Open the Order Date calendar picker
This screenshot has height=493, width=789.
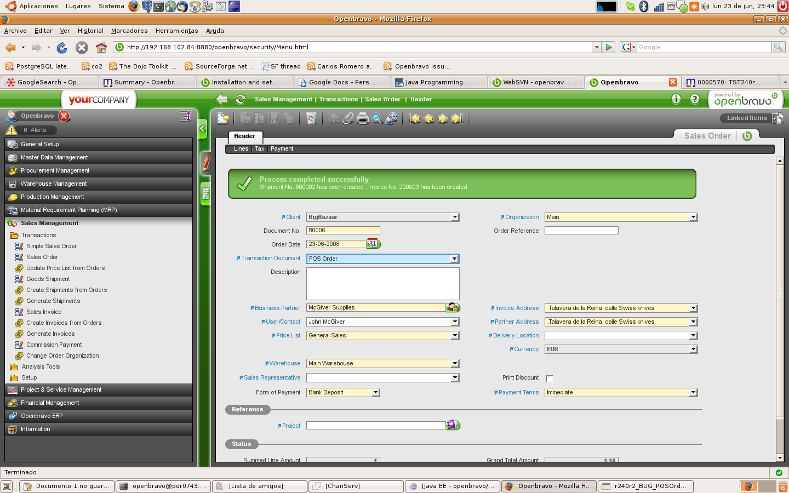coord(373,244)
